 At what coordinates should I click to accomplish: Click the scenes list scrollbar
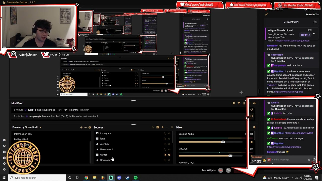90,152
